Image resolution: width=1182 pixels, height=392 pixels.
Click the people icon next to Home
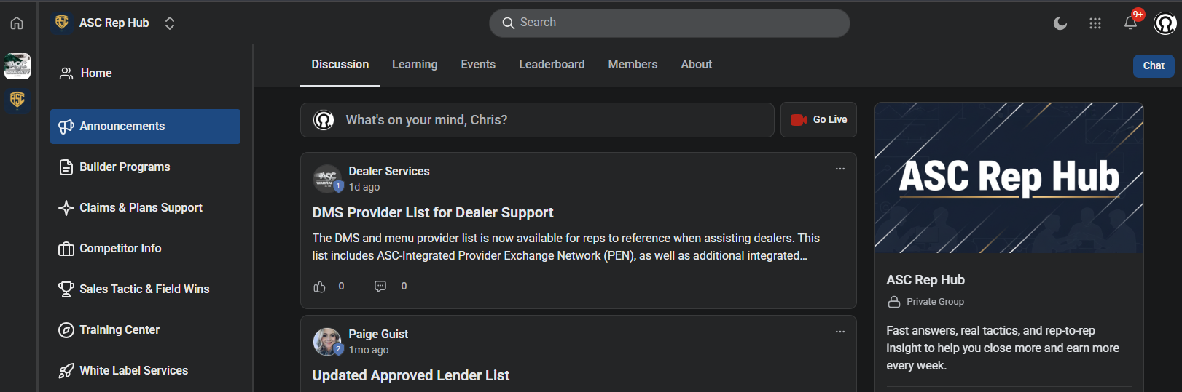(x=66, y=73)
